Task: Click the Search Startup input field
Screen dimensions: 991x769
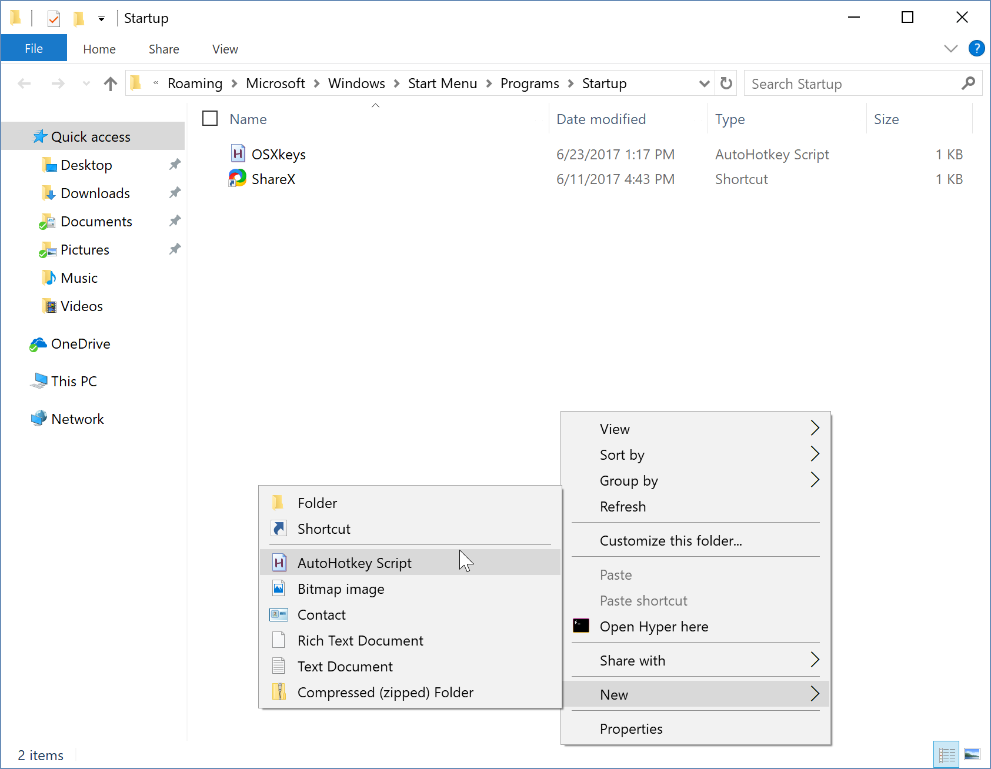Action: click(x=862, y=83)
